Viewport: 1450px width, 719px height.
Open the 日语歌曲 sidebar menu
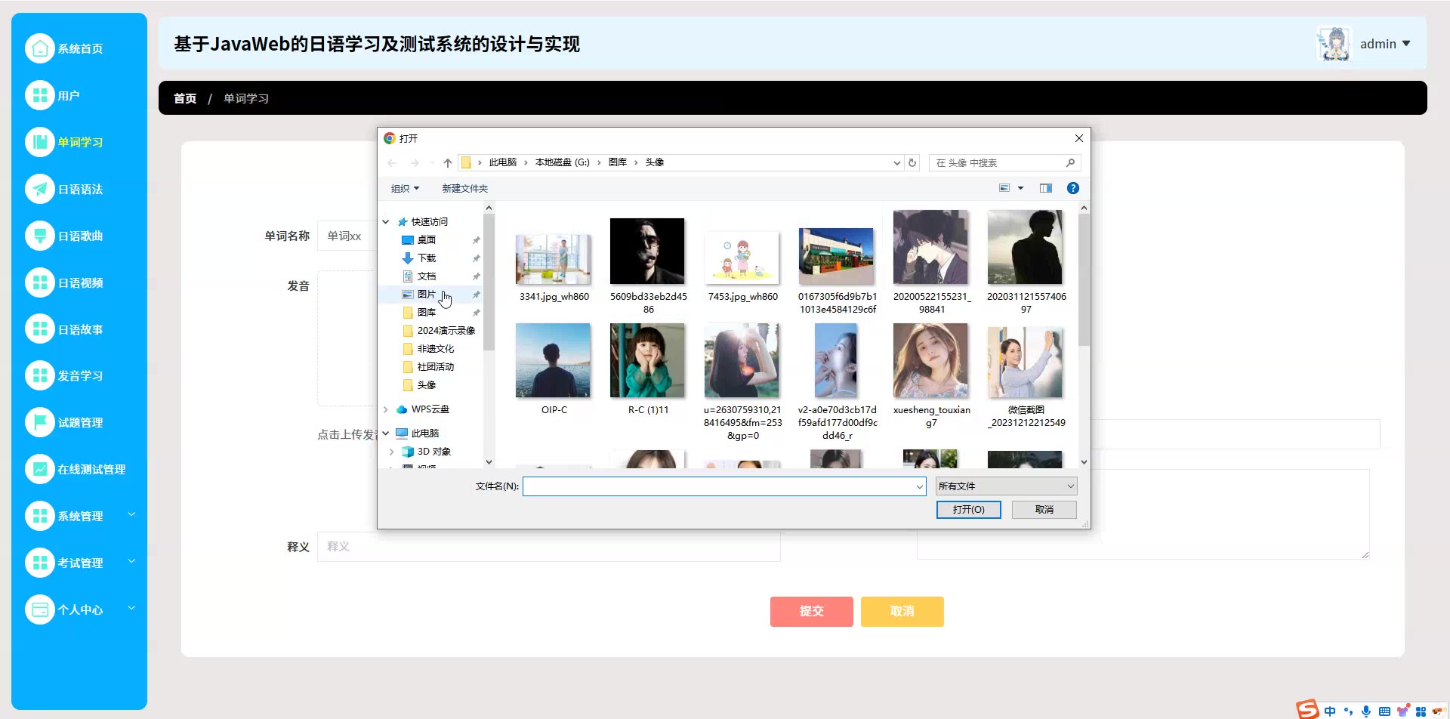[x=80, y=236]
